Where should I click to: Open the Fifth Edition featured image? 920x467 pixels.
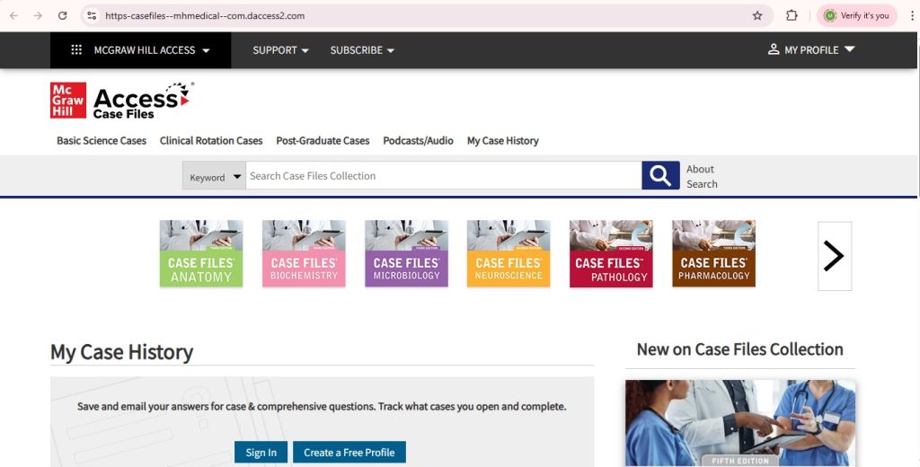coord(740,423)
